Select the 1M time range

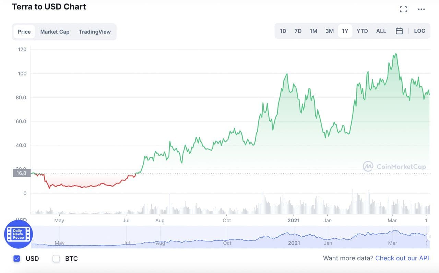pyautogui.click(x=313, y=31)
